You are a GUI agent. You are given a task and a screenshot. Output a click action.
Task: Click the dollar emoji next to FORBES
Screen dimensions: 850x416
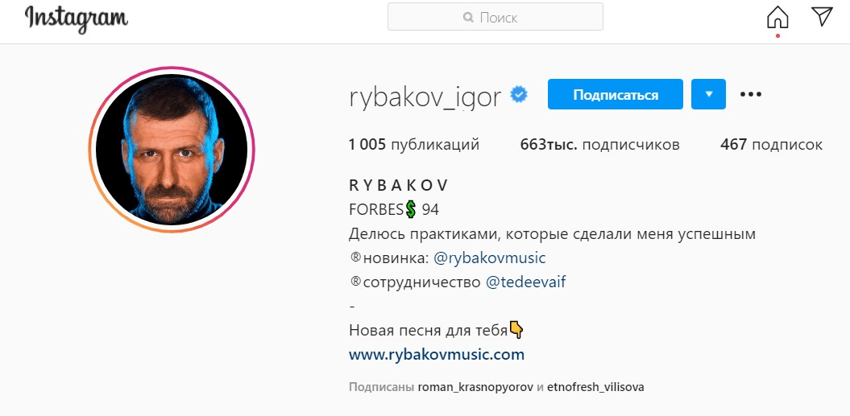[411, 209]
